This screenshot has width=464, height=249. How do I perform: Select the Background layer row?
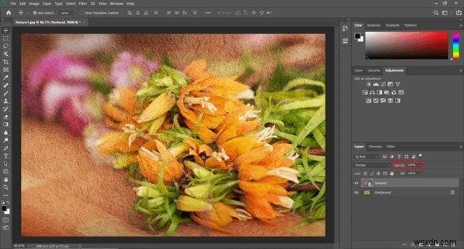click(406, 192)
